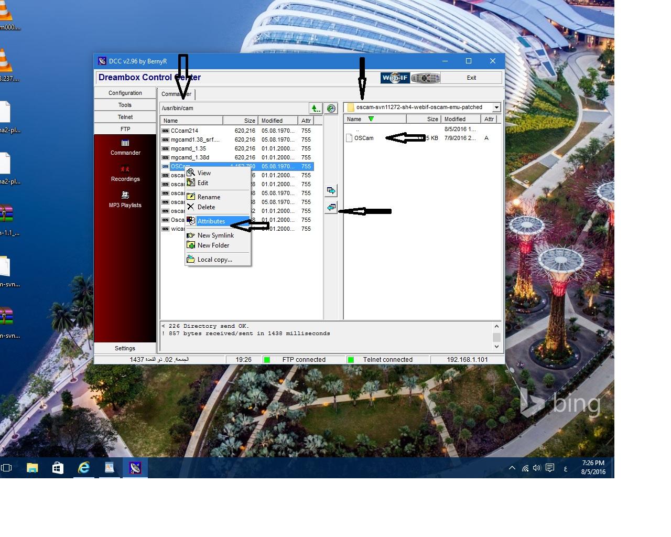Open the network Wi-Fi tray icon

tap(525, 468)
